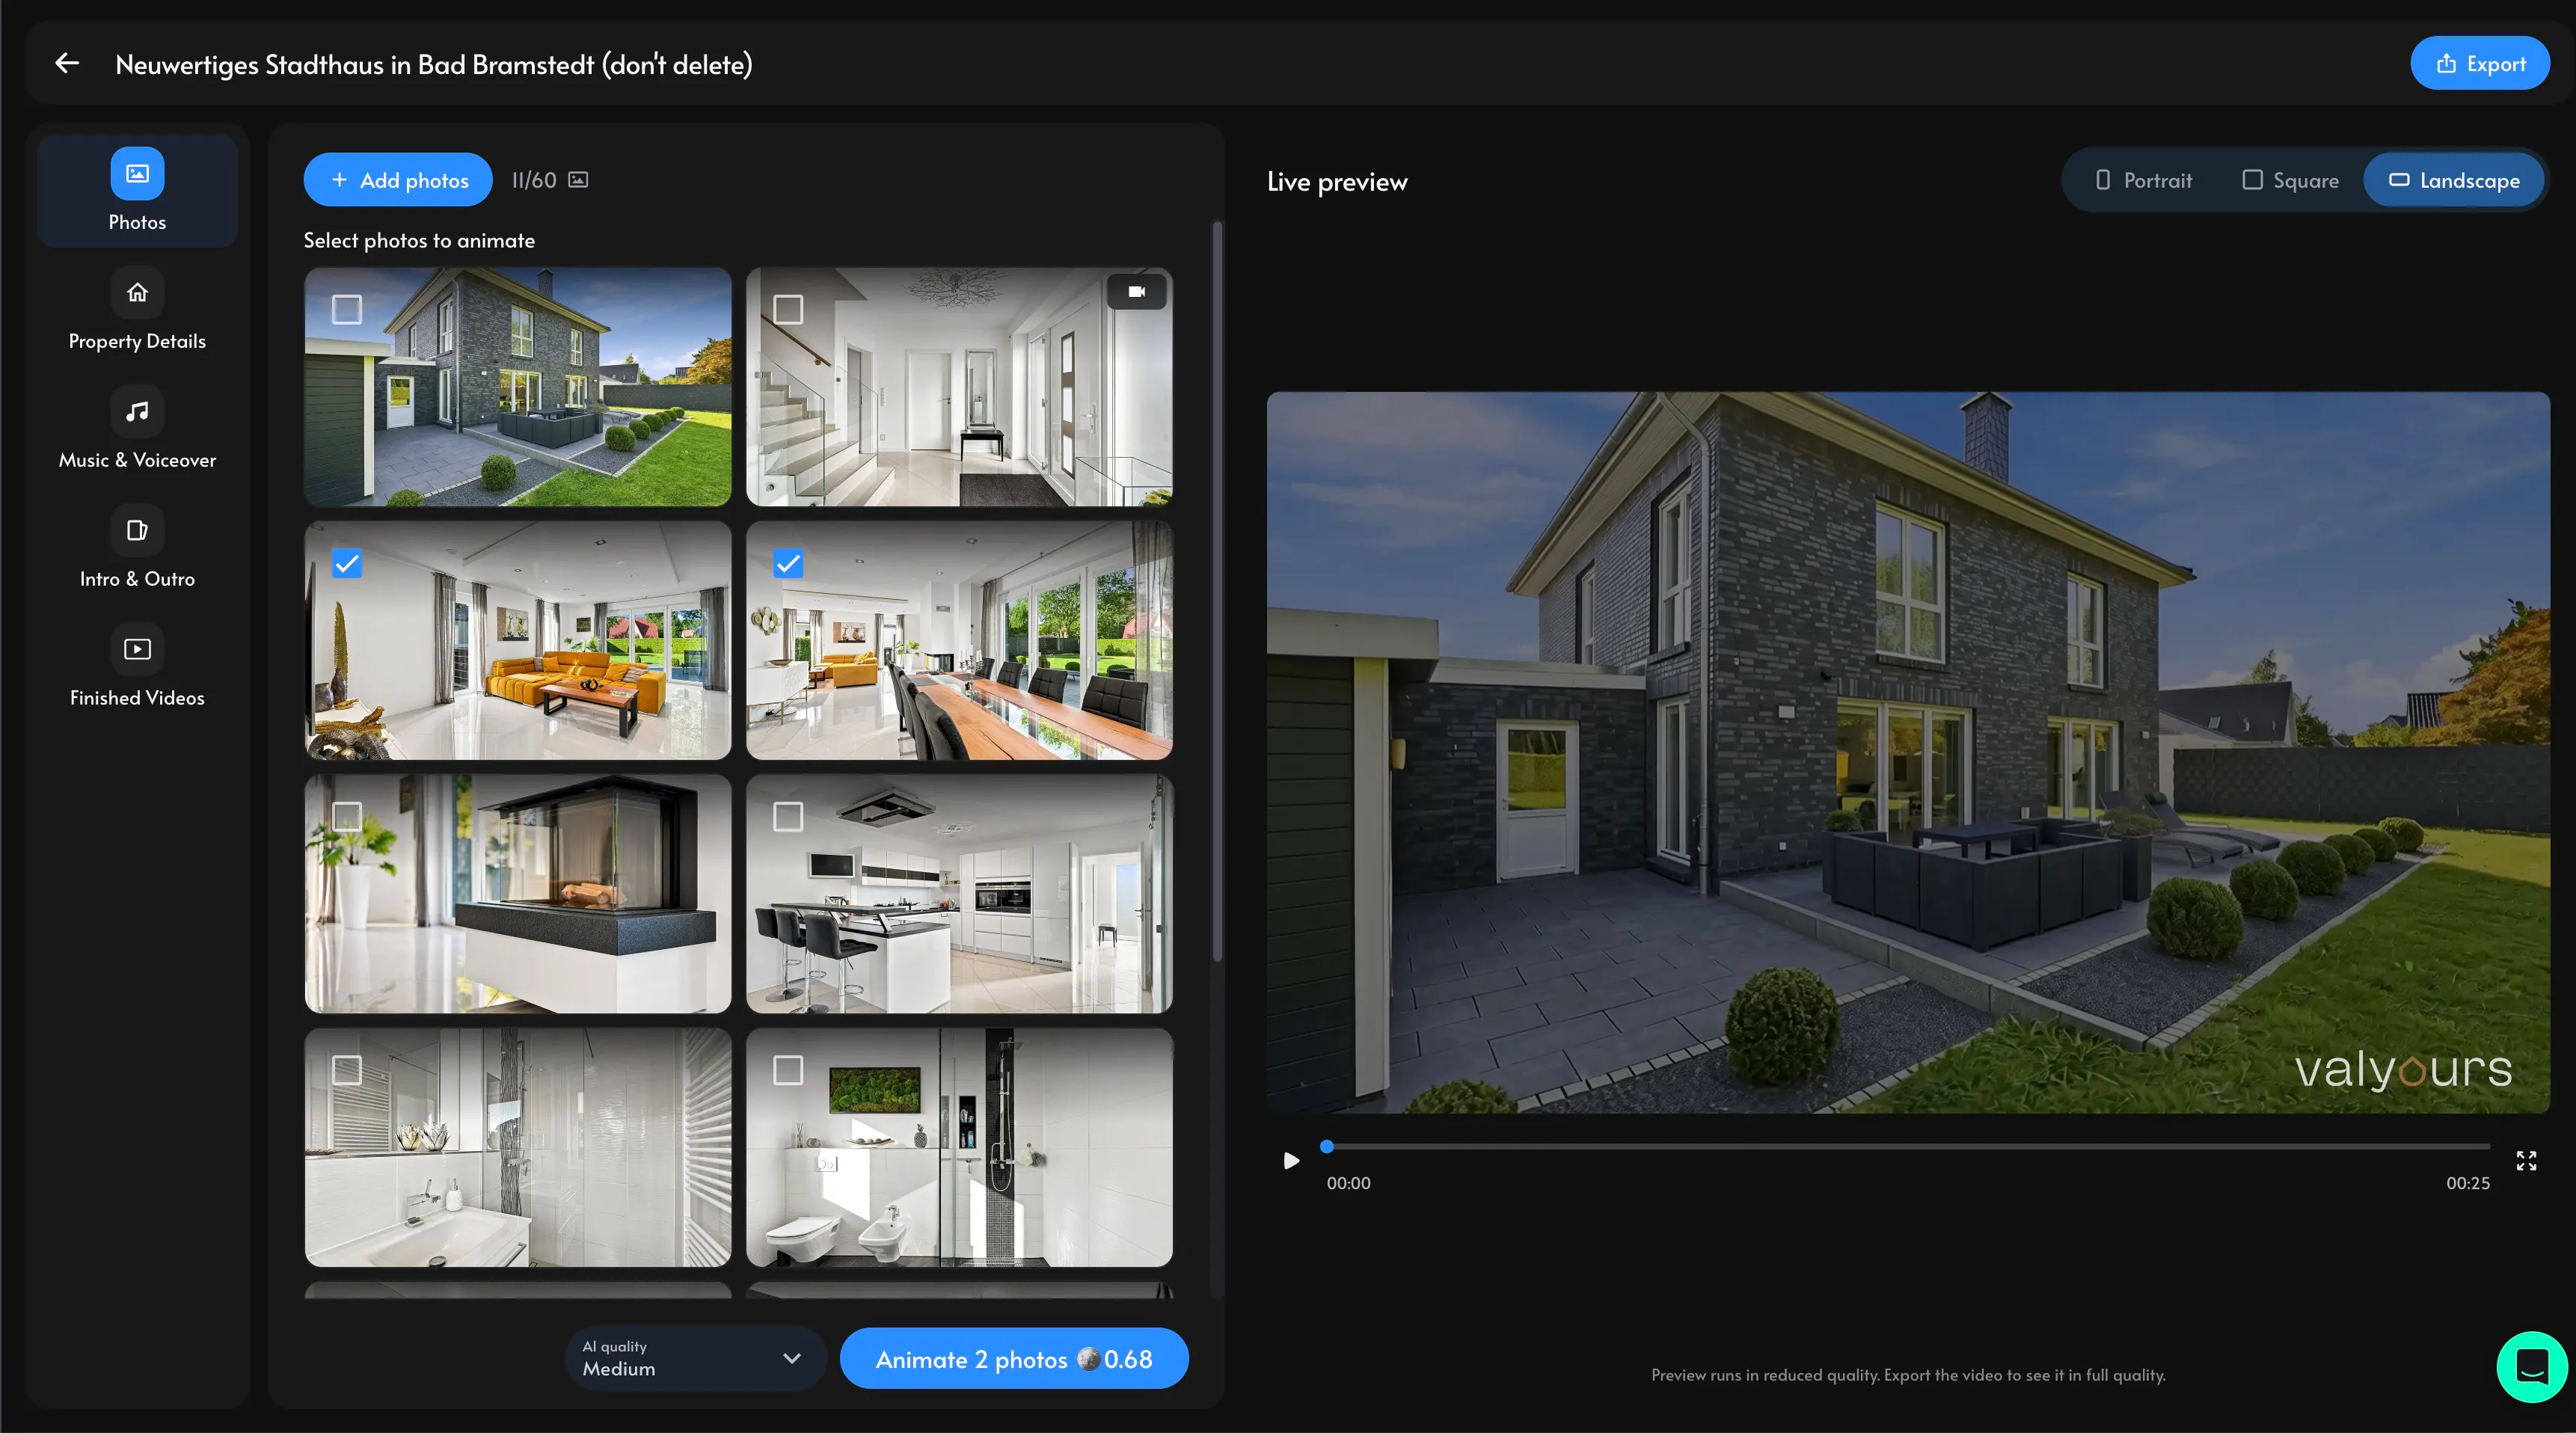Uncheck the dining table photo

click(788, 563)
